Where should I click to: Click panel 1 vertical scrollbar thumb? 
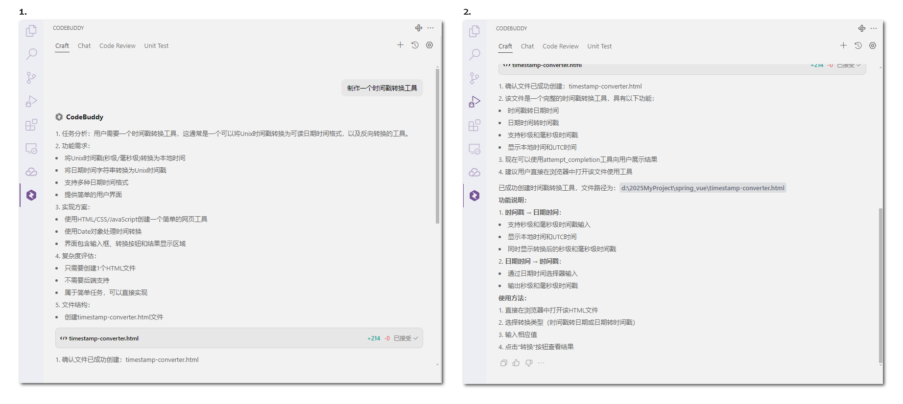point(437,146)
